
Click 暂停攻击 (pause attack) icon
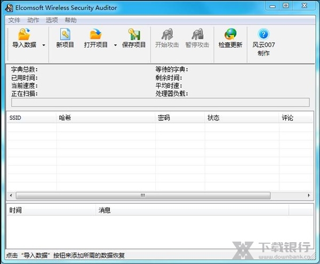coord(197,34)
